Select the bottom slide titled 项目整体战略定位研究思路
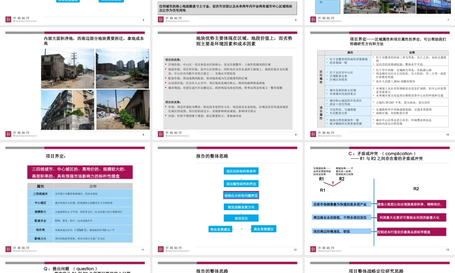 click(x=380, y=265)
